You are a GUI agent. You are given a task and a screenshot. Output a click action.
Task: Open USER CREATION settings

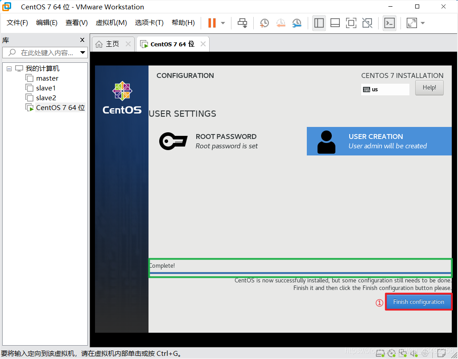coord(379,141)
